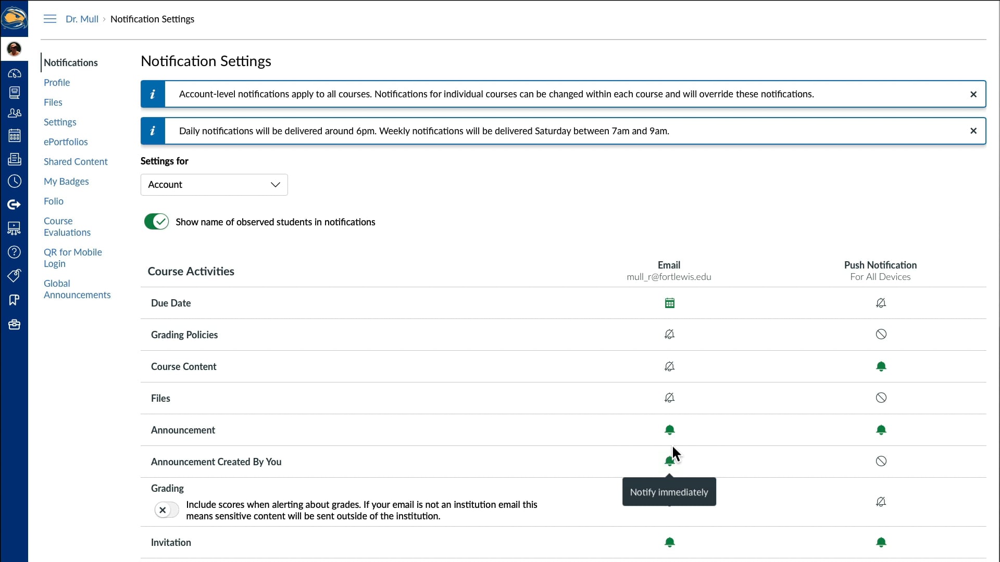Image resolution: width=1000 pixels, height=562 pixels.
Task: Open the Settings for Account dropdown
Action: point(214,184)
